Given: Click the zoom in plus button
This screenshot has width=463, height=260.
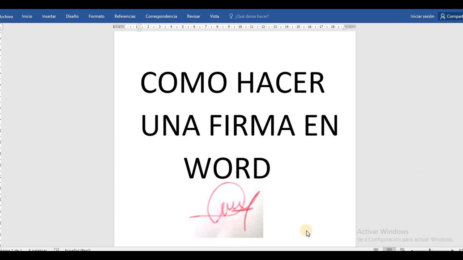Looking at the screenshot, I should (x=452, y=250).
